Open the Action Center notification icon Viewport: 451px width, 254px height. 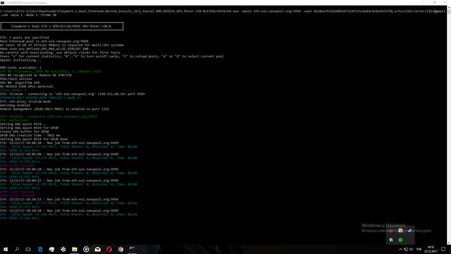point(443,249)
